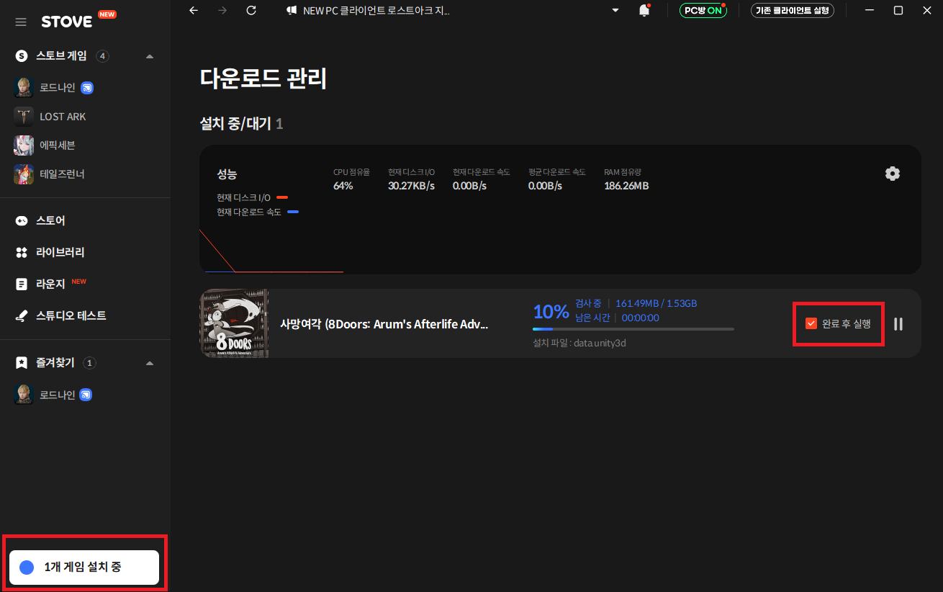Select 테일즈런너 in game list
943x592 pixels.
click(62, 174)
